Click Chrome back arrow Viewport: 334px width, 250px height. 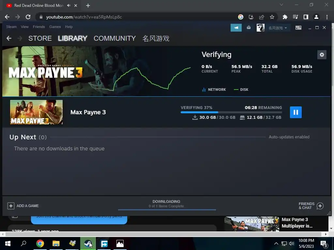tap(7, 17)
